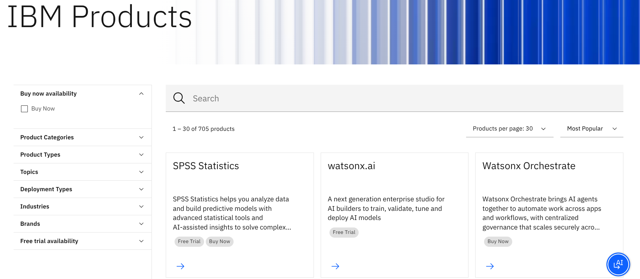Expand the Product Types filter
Screen dimensions: 640x279
[82, 155]
